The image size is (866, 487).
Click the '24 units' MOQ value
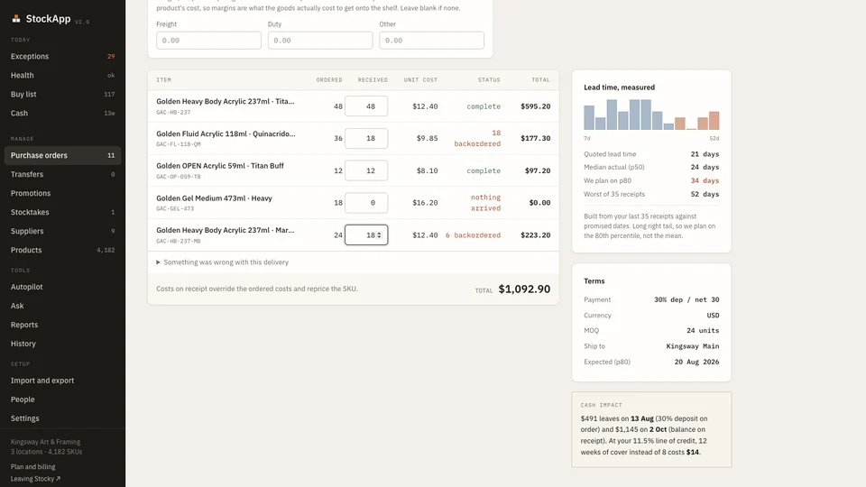point(703,331)
